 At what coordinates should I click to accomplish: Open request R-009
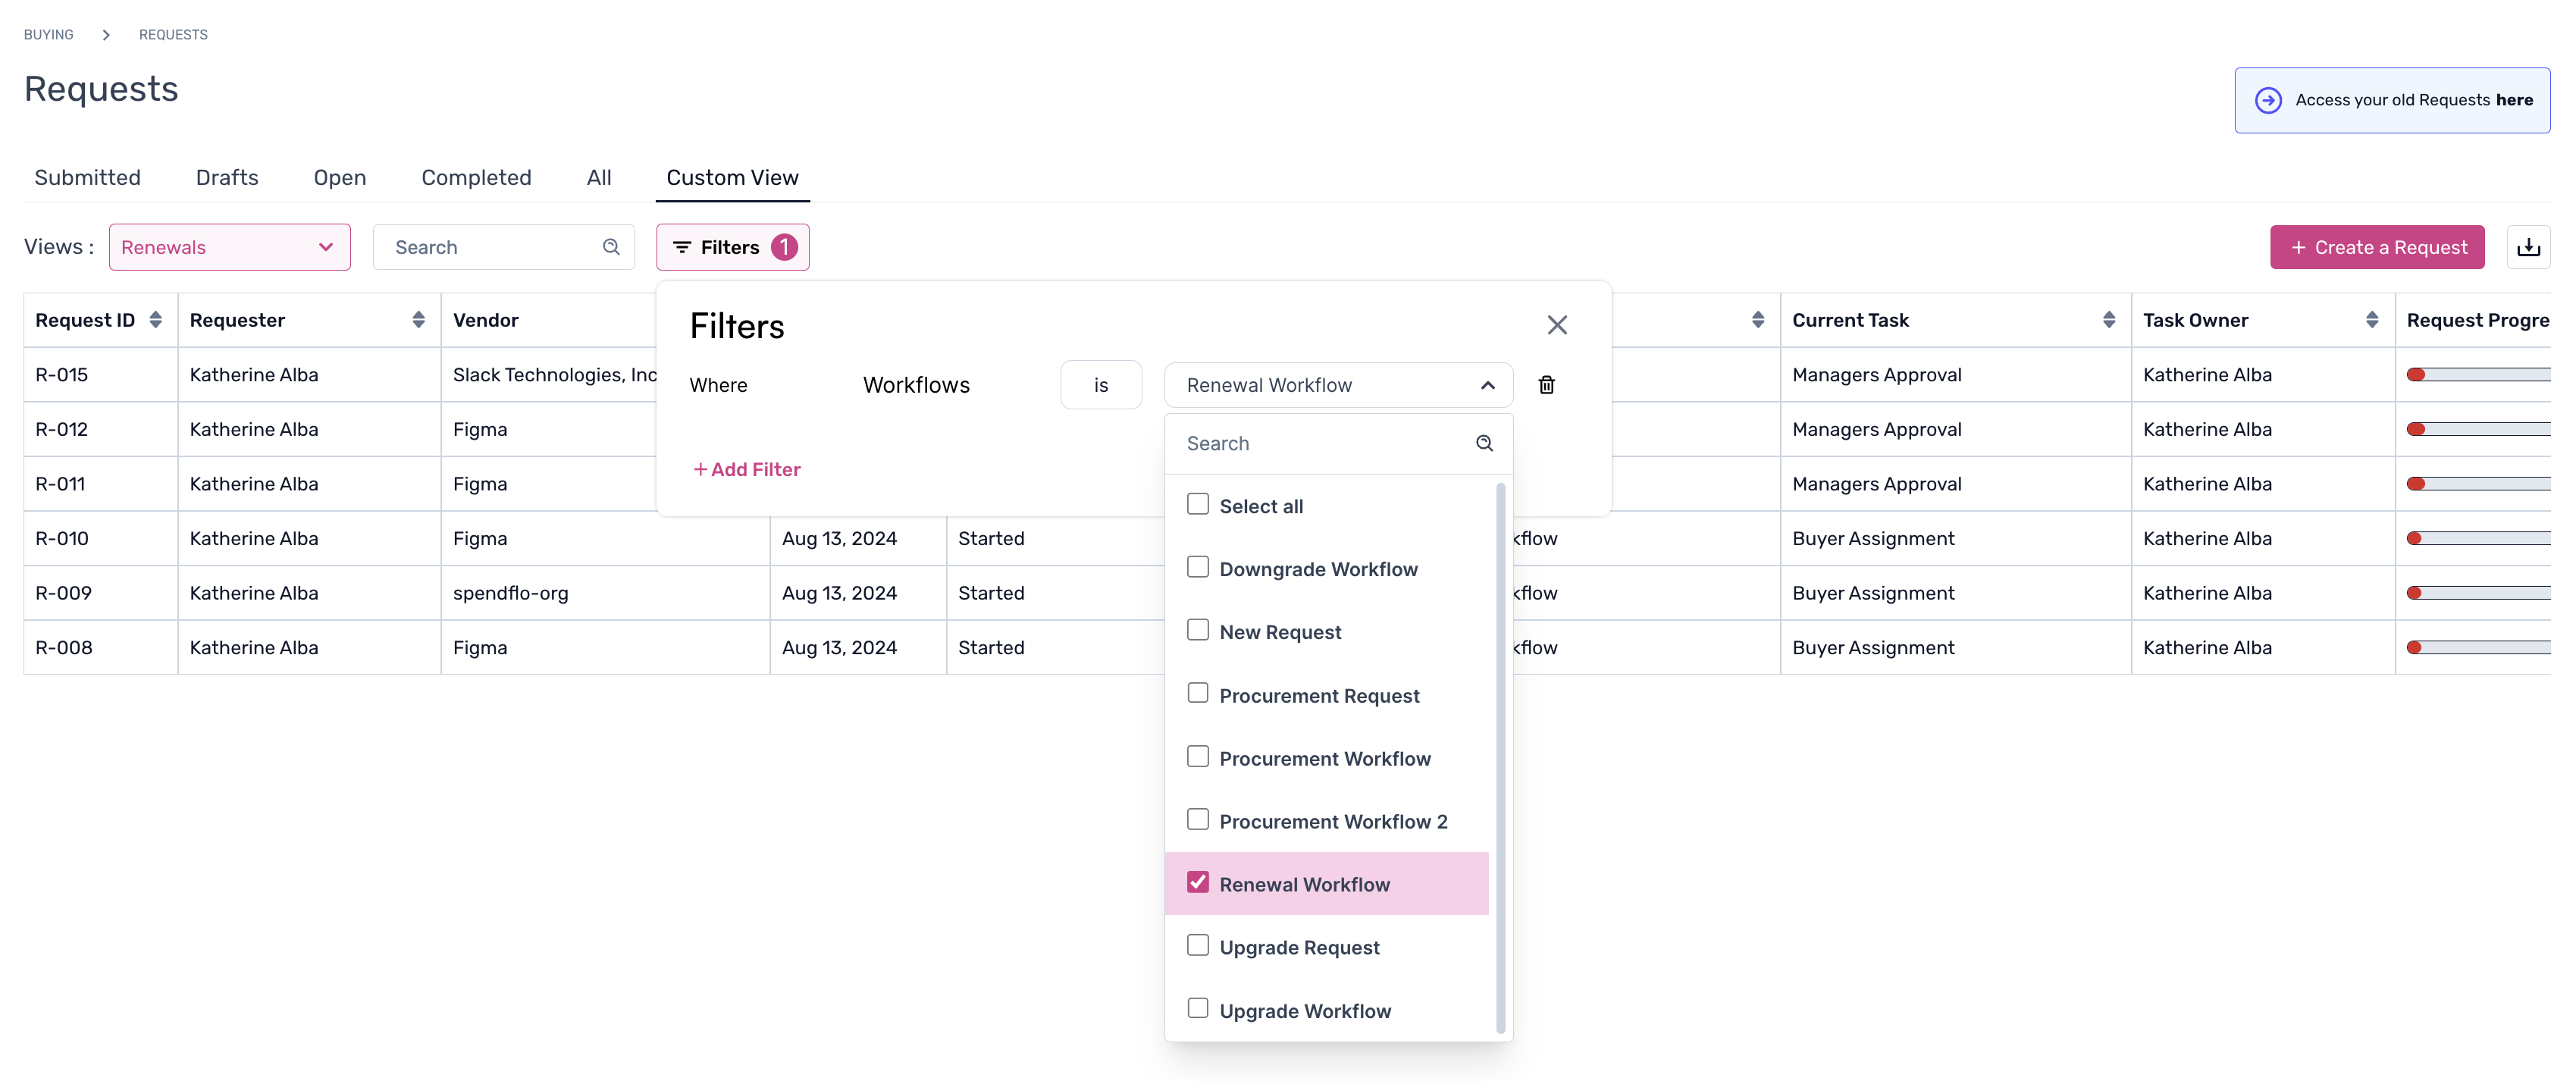[x=63, y=593]
